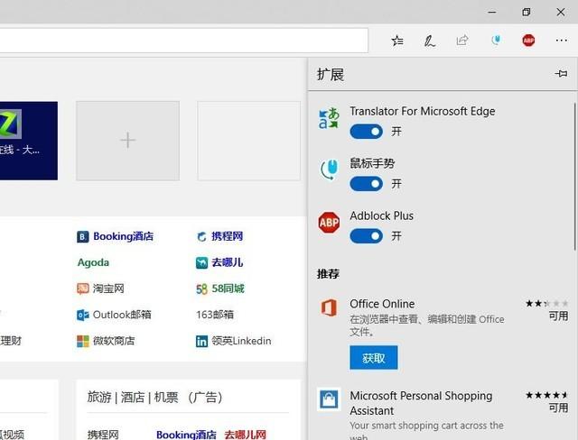
Task: Open the Favorites hub star icon
Action: [x=397, y=41]
